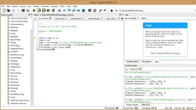Viewport: 196px width, 110px height.
Task: Open the Debug menu
Action: click(36, 6)
